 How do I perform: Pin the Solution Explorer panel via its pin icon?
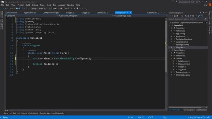tap(203, 13)
